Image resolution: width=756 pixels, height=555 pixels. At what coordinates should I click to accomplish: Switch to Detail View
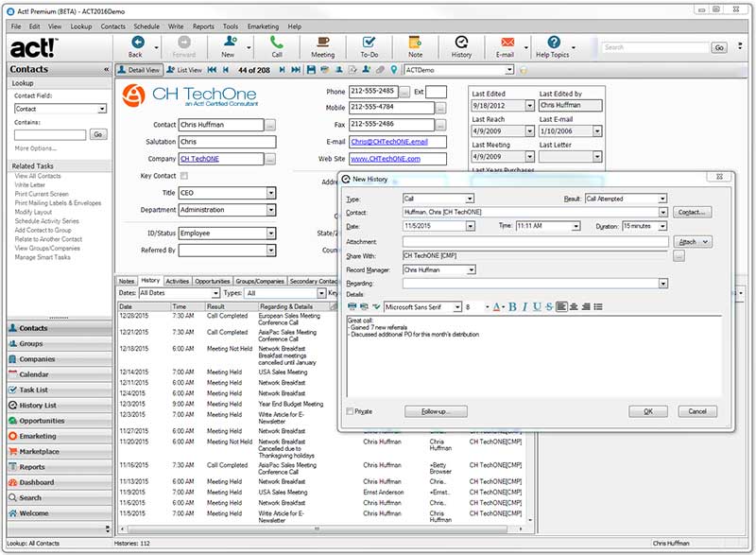139,70
